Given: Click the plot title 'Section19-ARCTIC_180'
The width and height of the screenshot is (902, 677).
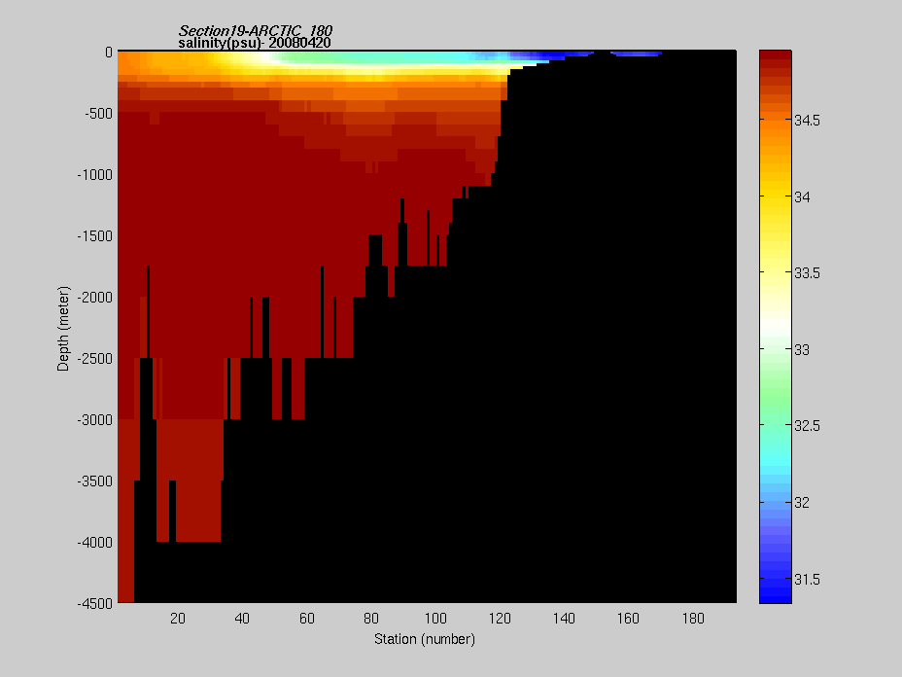Looking at the screenshot, I should click(256, 30).
